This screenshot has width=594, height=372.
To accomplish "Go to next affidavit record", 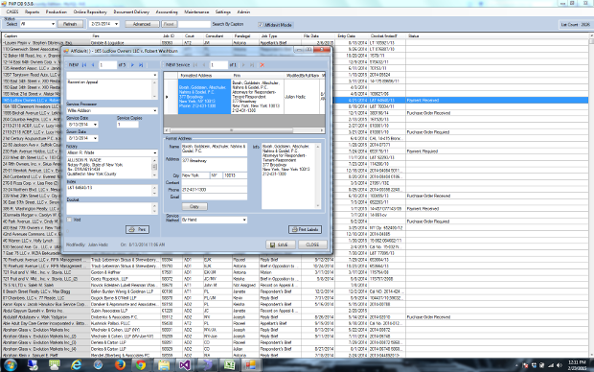I will point(132,65).
